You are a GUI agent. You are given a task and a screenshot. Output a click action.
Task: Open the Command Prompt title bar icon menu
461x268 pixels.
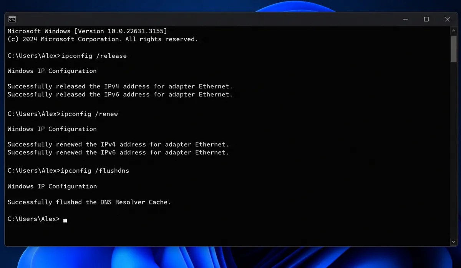coord(12,19)
